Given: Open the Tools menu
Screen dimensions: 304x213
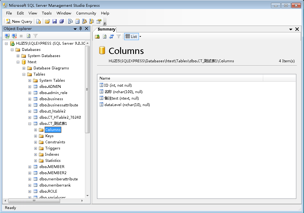Looking at the screenshot, I should pos(47,13).
